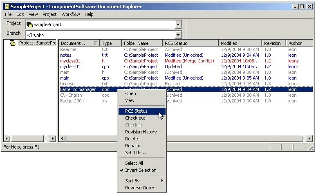Click Set Title... in context menu

(135, 153)
